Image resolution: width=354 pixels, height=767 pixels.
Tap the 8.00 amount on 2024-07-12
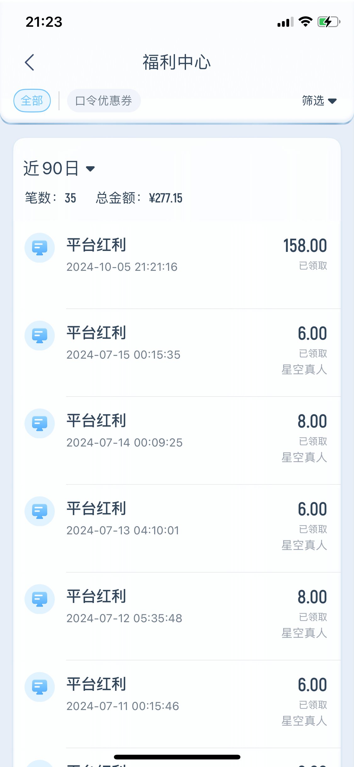click(312, 597)
